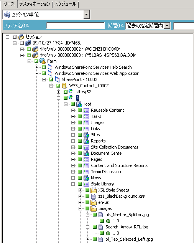Expand the Site Collection Documents node
This screenshot has width=194, height=243.
point(73,147)
